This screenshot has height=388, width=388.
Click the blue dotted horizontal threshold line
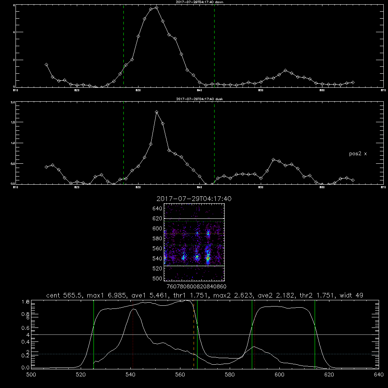tap(205, 354)
